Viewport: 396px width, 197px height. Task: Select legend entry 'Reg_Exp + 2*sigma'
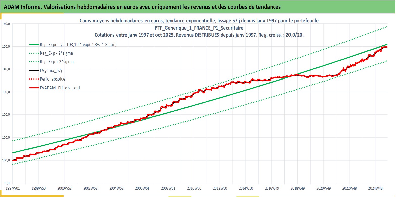(57, 62)
